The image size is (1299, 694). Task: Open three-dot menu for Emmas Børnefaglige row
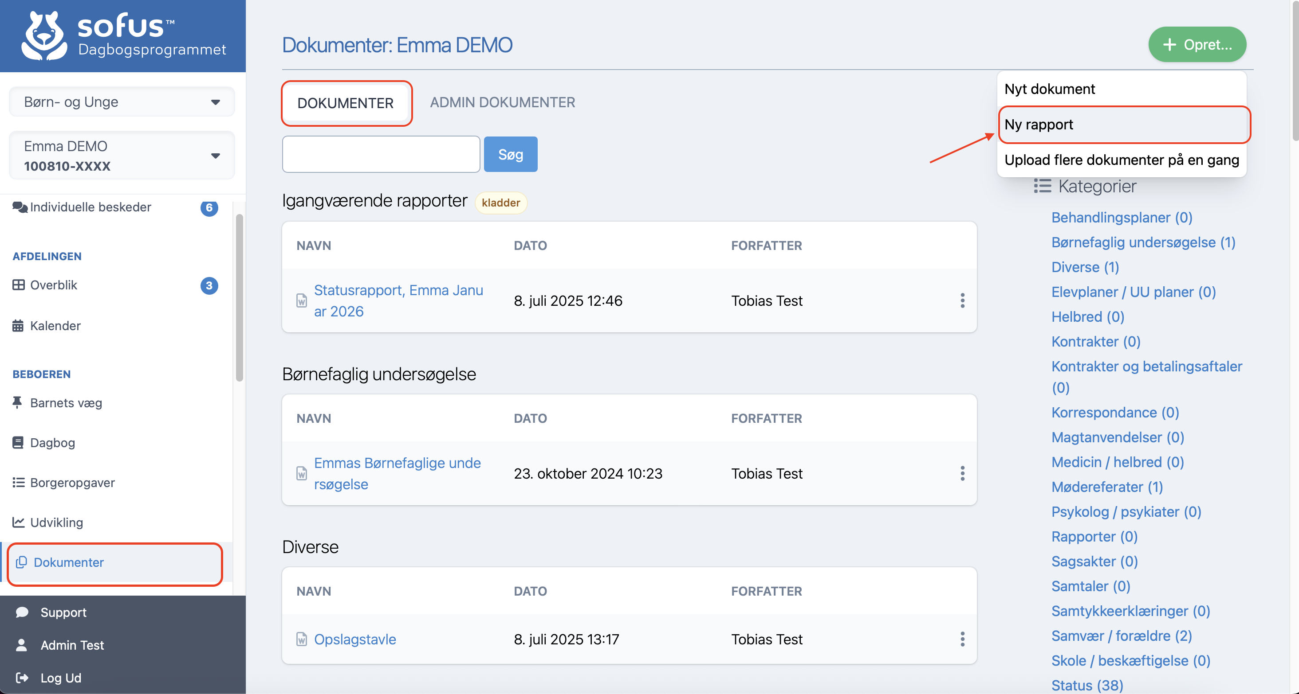[x=962, y=473]
